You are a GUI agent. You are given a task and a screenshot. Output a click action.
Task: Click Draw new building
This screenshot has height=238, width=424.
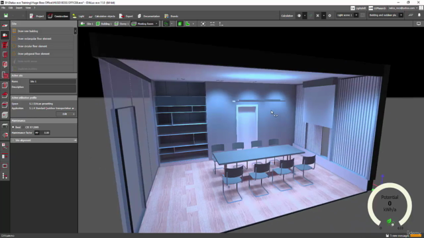point(42,31)
